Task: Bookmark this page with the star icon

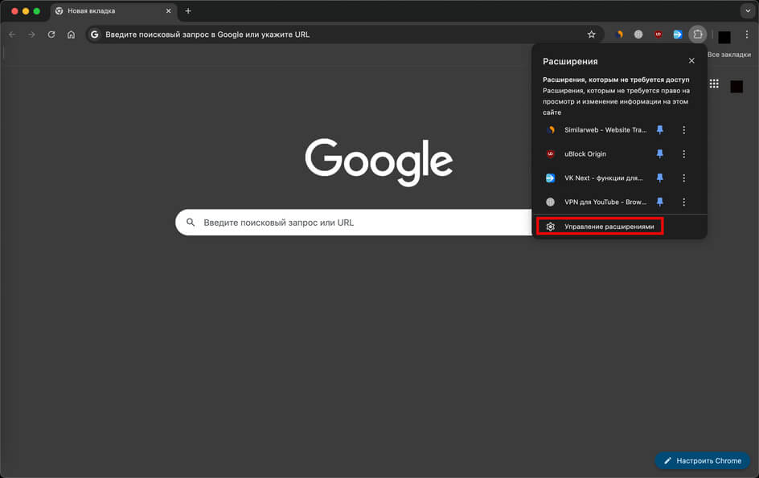Action: click(592, 35)
